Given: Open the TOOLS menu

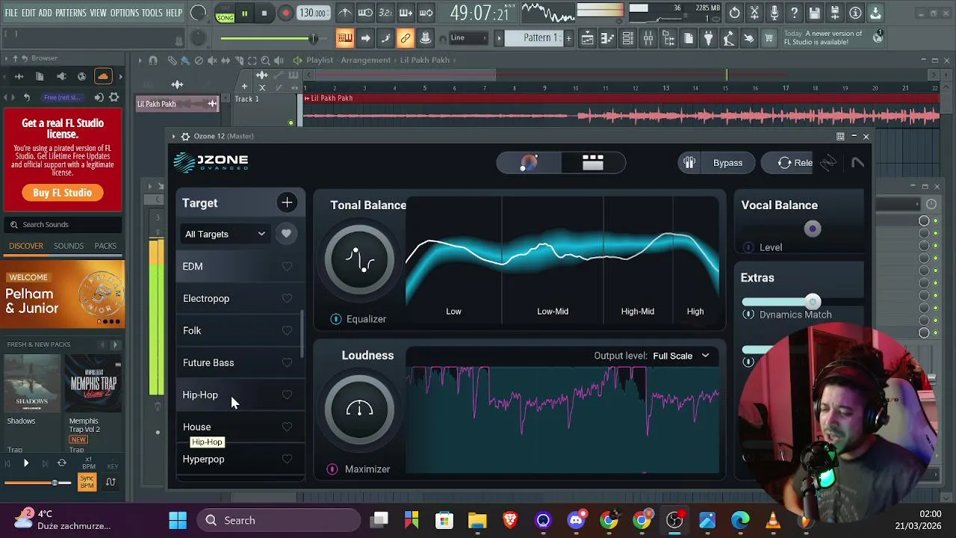Looking at the screenshot, I should [152, 13].
